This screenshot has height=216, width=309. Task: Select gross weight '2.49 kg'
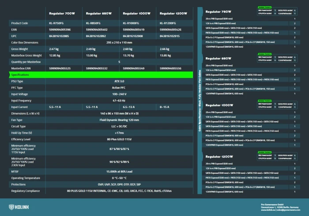(90, 49)
